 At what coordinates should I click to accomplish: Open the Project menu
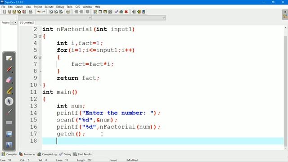tap(38, 7)
